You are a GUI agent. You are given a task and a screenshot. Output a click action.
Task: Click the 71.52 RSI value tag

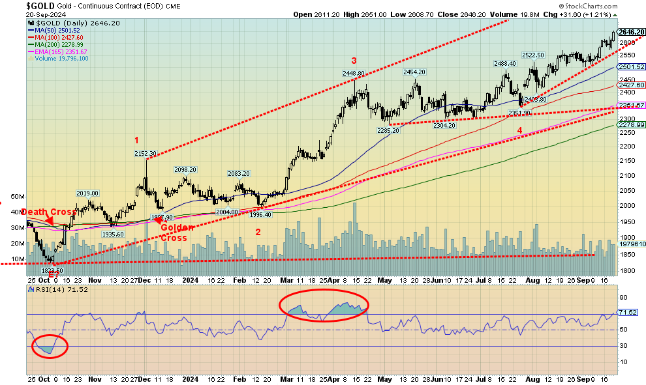628,313
